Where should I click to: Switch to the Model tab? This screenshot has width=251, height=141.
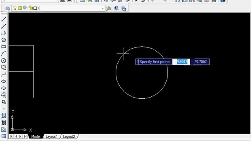click(x=36, y=137)
